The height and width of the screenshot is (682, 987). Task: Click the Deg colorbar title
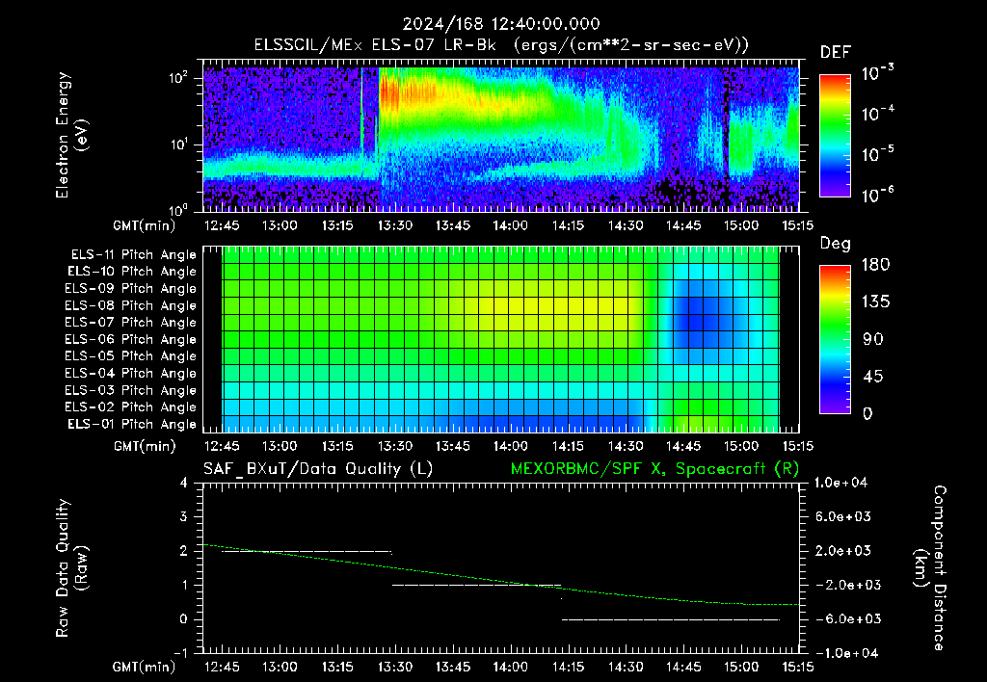[836, 244]
